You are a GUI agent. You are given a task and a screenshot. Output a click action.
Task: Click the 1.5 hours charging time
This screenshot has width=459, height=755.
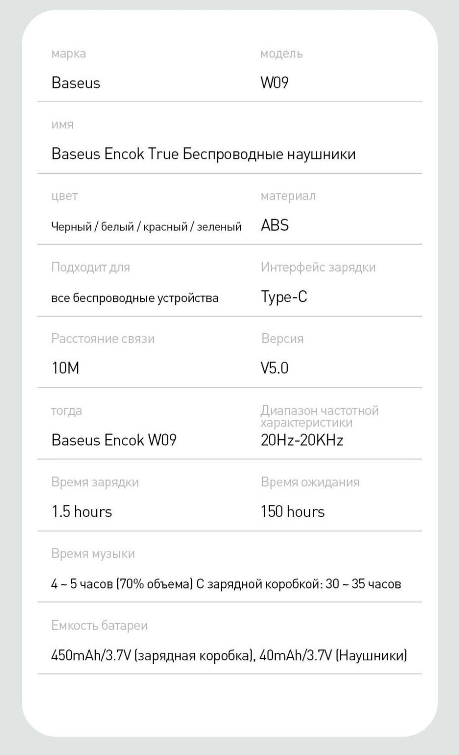pyautogui.click(x=82, y=512)
